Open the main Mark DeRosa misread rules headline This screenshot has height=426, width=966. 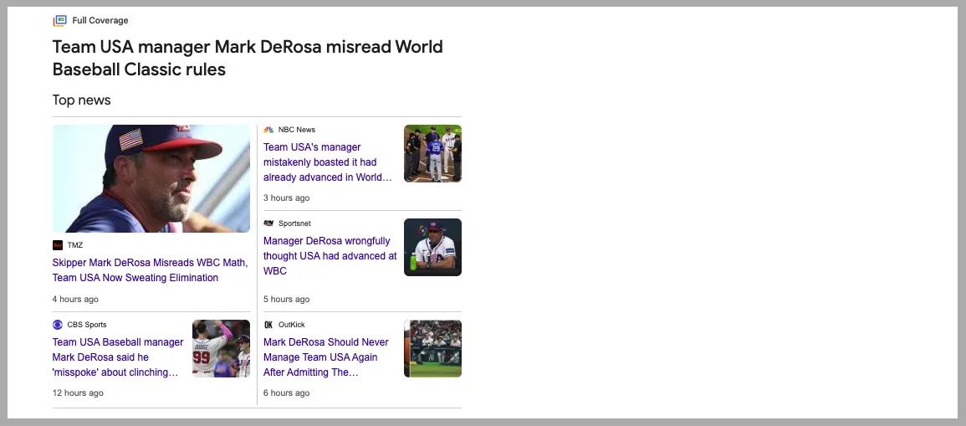[x=248, y=58]
